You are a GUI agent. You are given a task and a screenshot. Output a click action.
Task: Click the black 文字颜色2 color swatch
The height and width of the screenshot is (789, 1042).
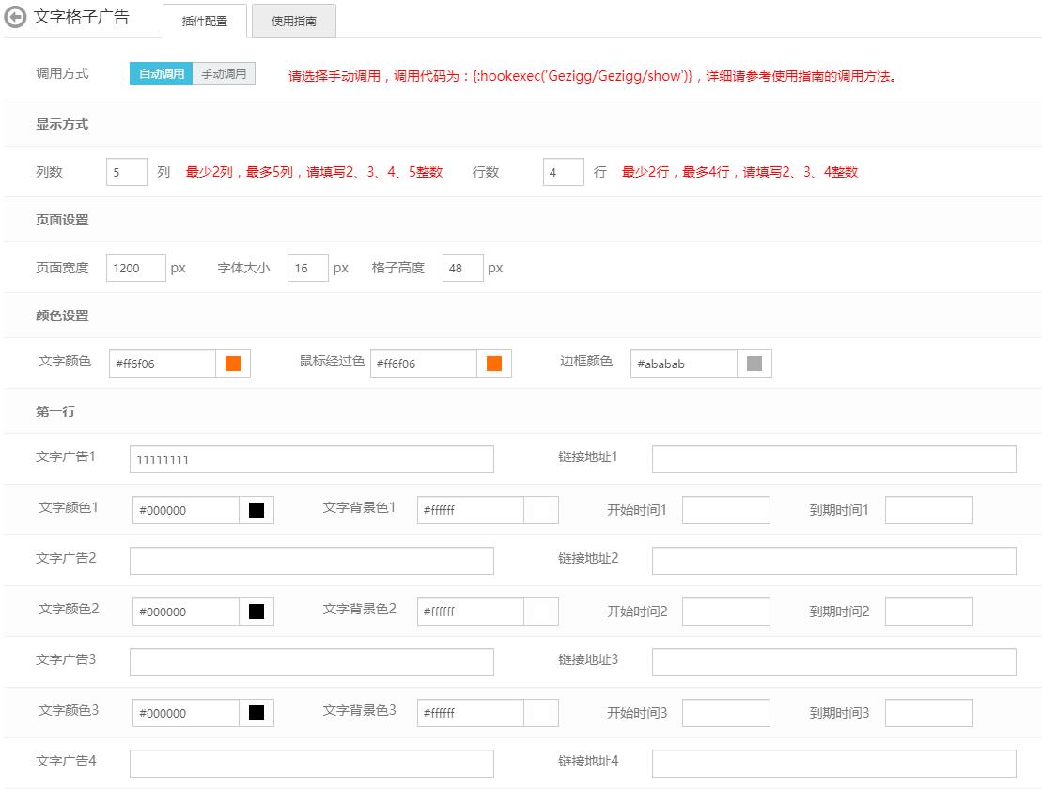(256, 611)
